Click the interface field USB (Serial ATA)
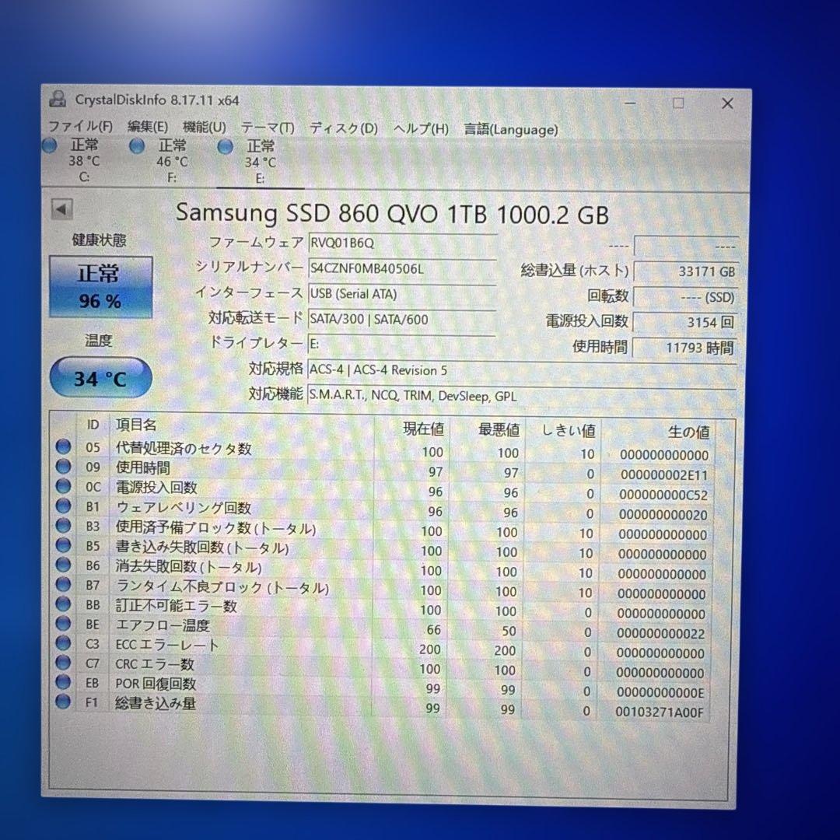 coord(402,293)
